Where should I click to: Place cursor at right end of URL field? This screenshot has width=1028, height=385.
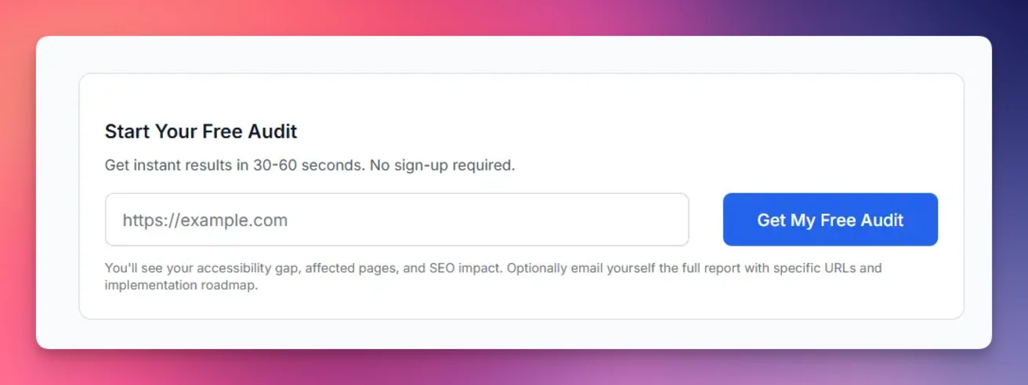[x=674, y=220]
